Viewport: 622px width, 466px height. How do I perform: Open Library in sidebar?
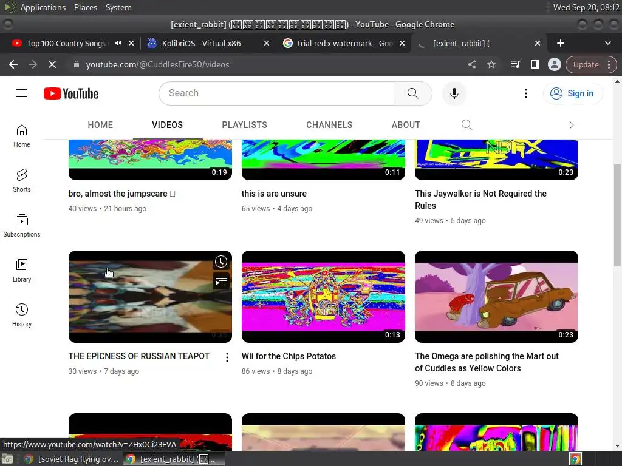click(22, 270)
